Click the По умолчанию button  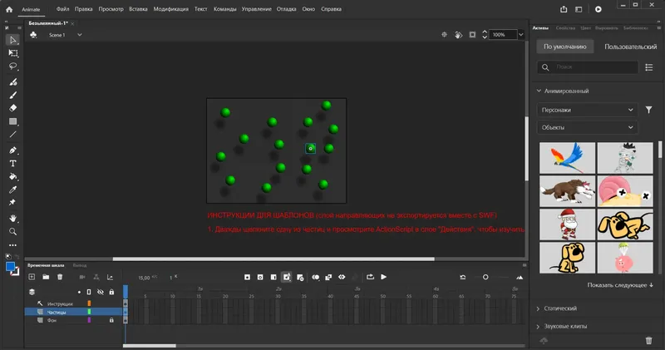(565, 47)
